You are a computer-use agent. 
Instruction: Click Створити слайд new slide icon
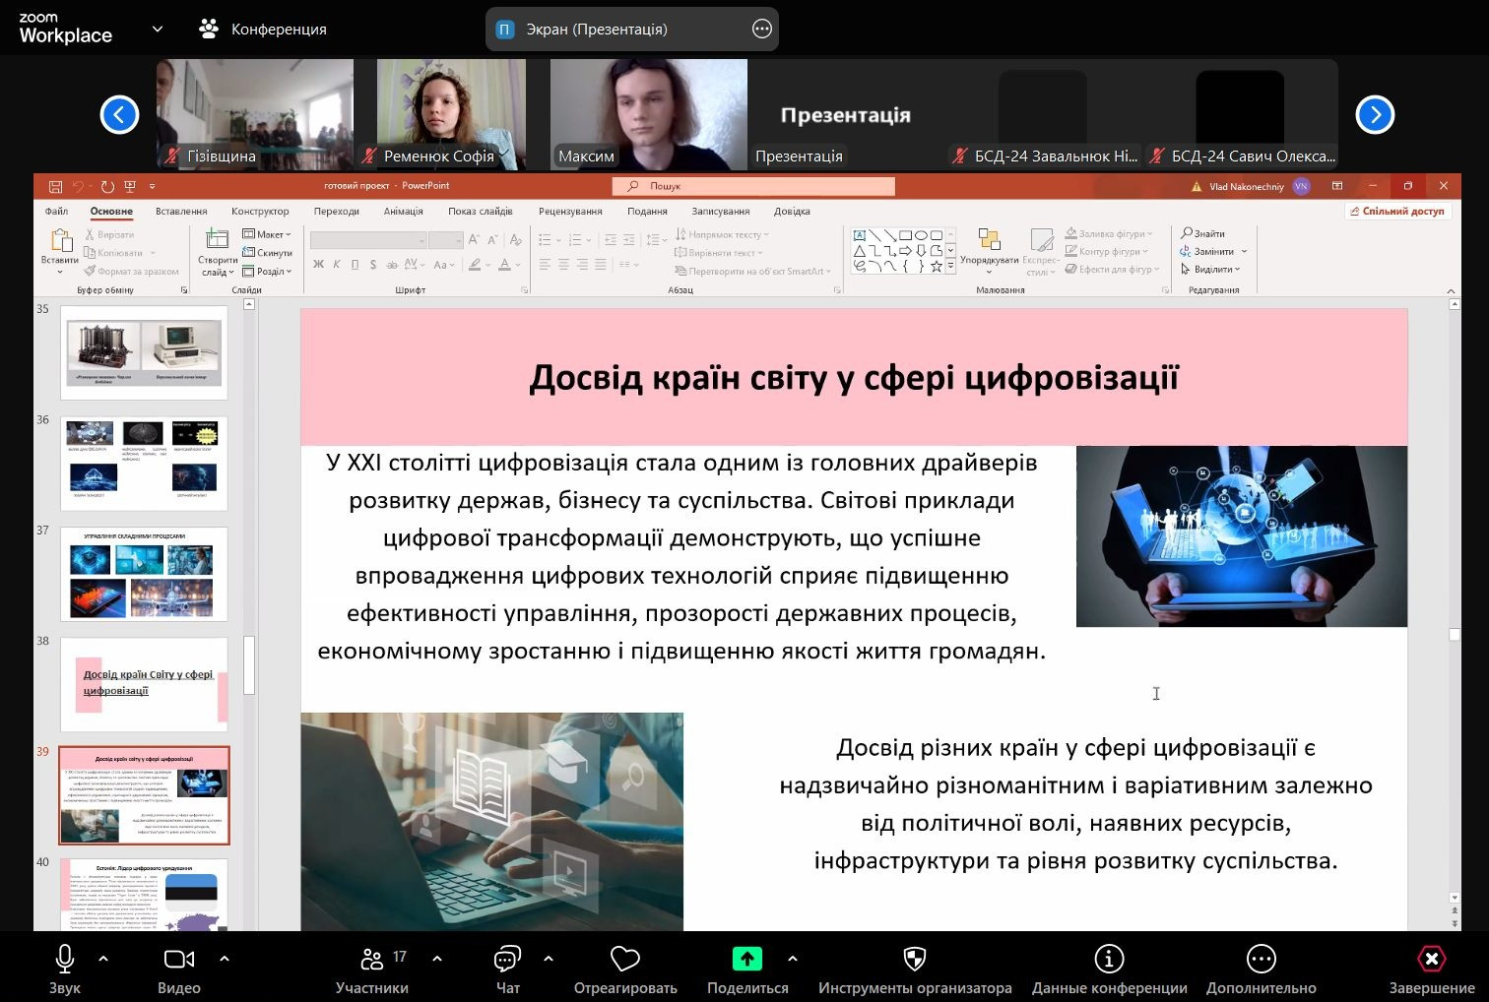click(217, 239)
